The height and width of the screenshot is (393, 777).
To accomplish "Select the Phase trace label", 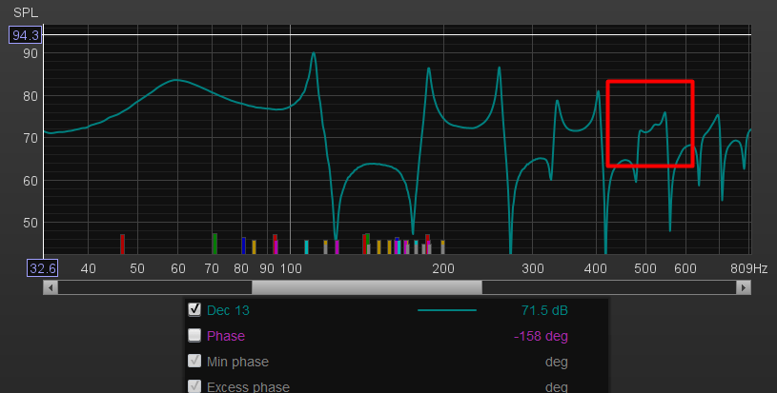I will 226,336.
